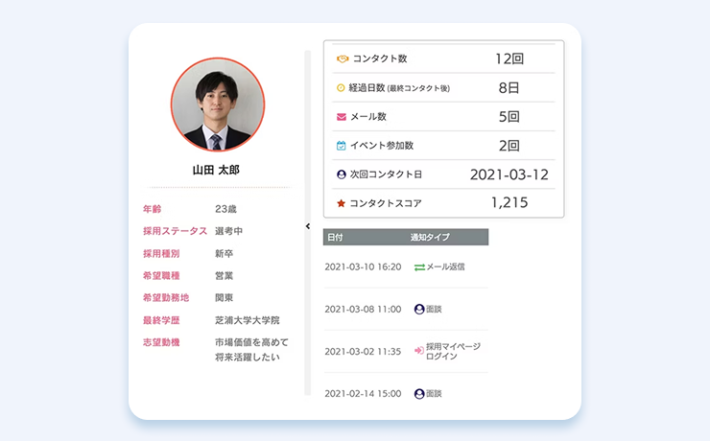Click the calendar icon beside イベント参加数

point(341,146)
